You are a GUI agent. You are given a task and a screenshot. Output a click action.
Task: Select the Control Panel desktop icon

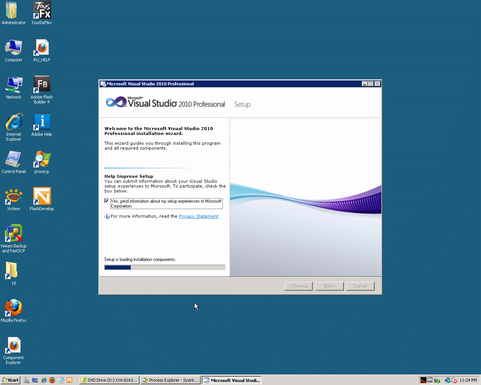click(x=14, y=162)
